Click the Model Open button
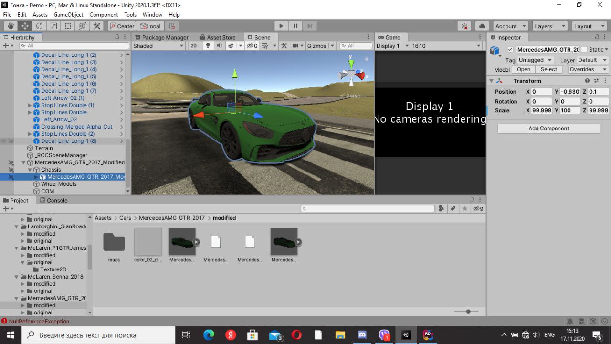This screenshot has height=344, width=611. click(x=524, y=69)
